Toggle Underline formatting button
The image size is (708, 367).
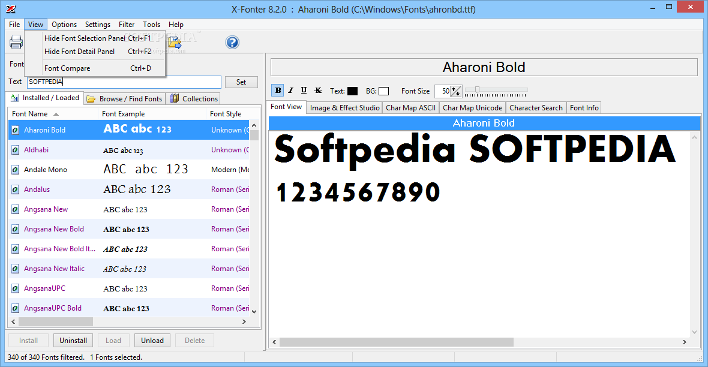304,91
